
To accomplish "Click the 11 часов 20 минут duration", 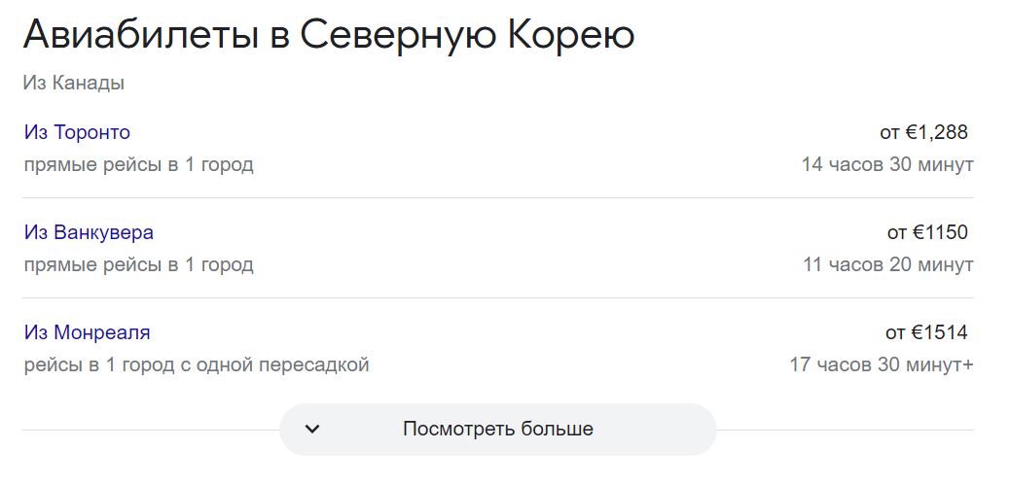I will click(x=888, y=264).
